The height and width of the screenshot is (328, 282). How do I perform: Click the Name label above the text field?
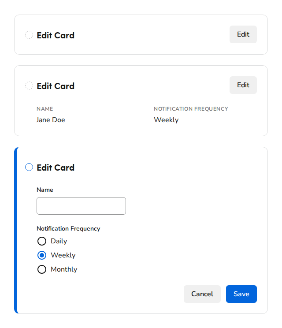[x=45, y=190]
